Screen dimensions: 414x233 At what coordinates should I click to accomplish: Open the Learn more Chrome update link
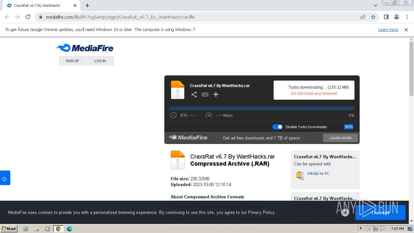click(x=388, y=30)
